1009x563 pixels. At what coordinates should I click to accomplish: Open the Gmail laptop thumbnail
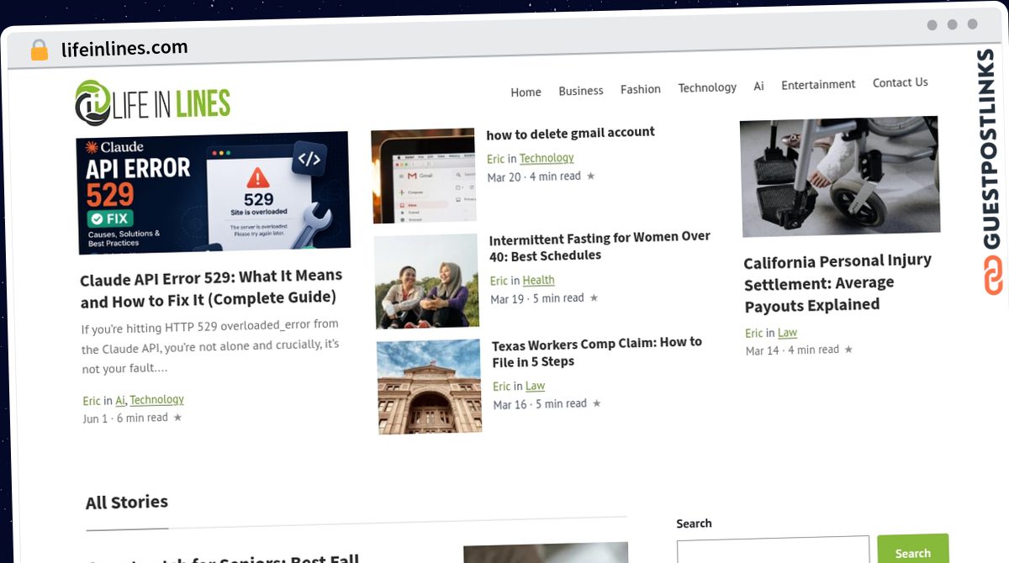[424, 176]
